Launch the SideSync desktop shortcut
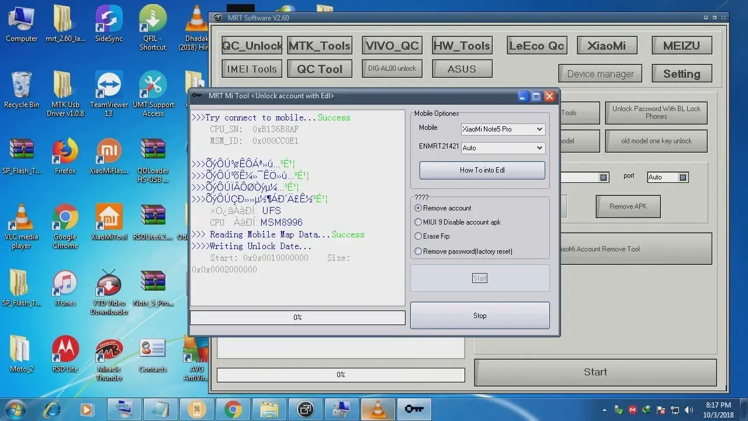The height and width of the screenshot is (421, 748). click(x=109, y=24)
